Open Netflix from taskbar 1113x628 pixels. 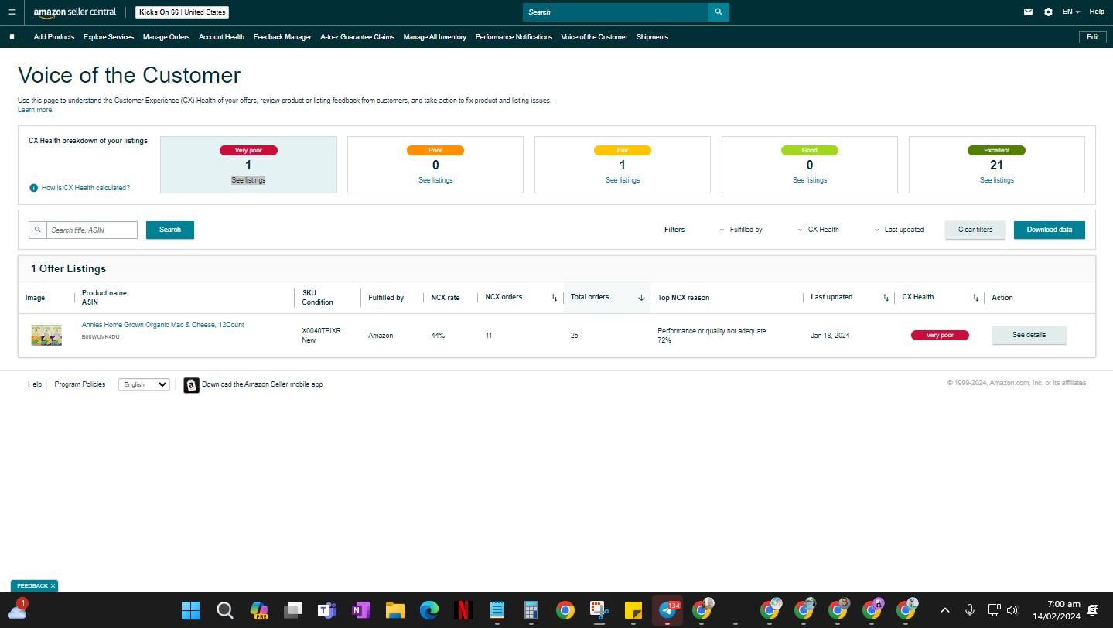[463, 611]
